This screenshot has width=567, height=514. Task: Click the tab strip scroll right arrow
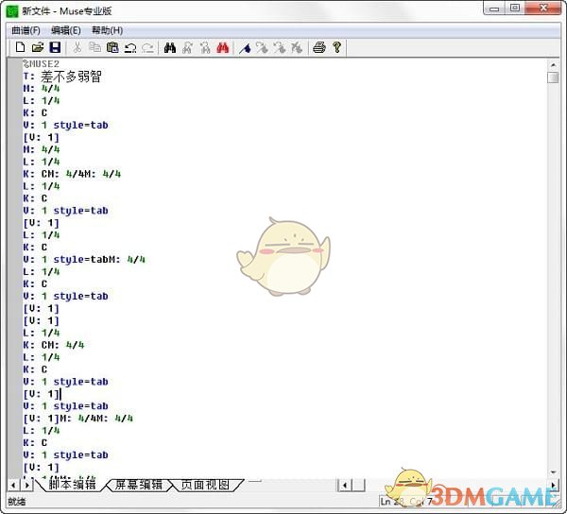[27, 485]
